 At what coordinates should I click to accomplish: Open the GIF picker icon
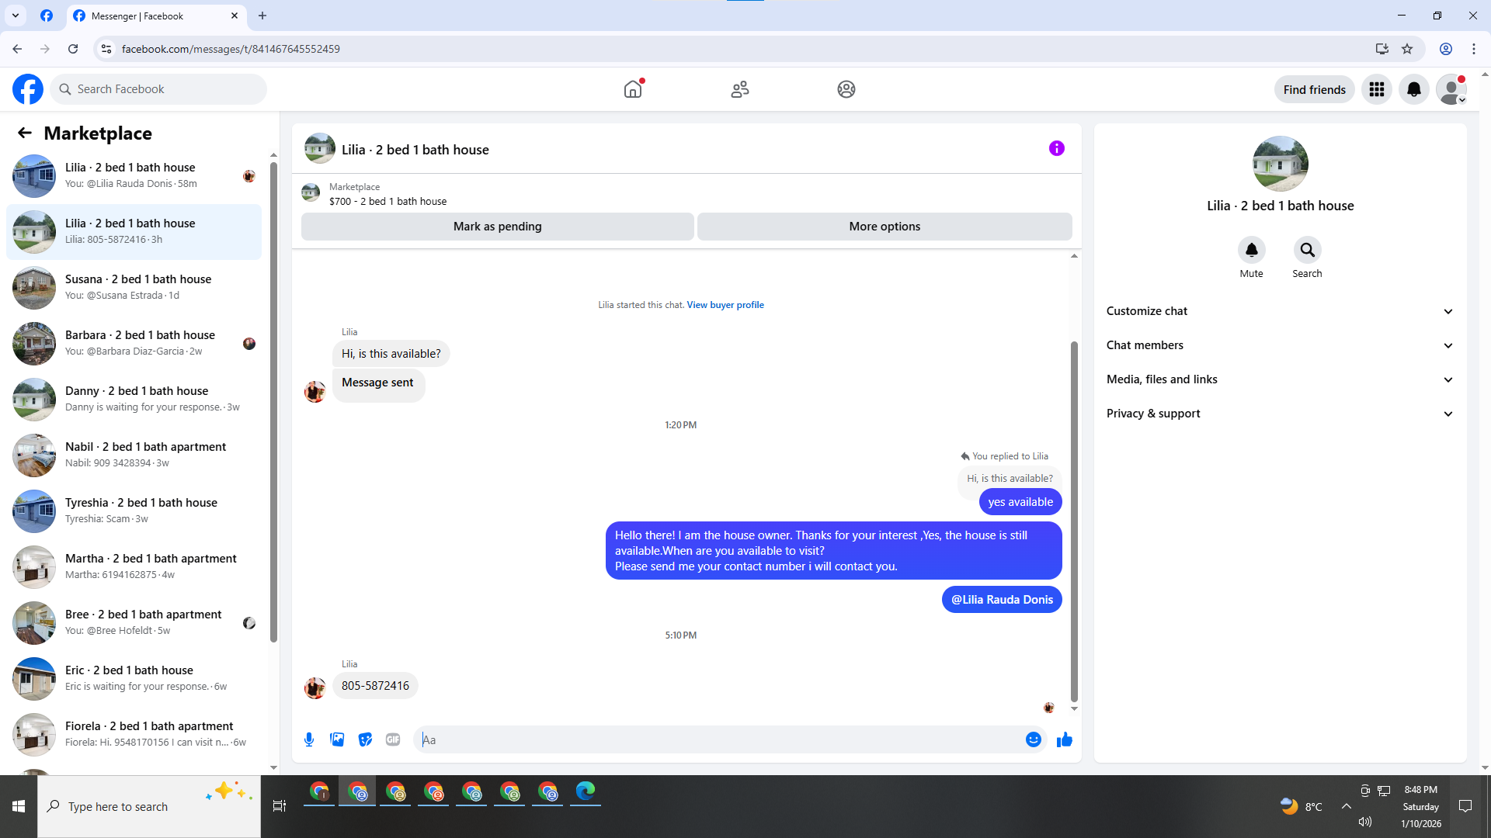click(393, 739)
